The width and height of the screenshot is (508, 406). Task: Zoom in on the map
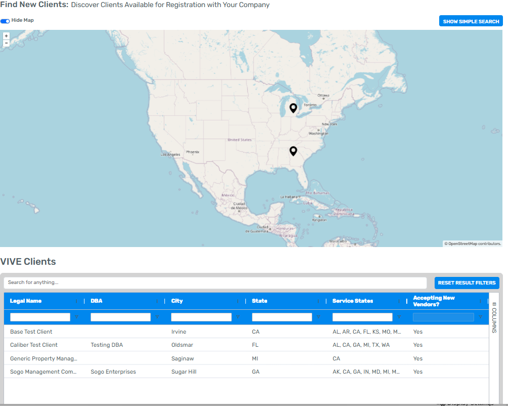coord(6,36)
